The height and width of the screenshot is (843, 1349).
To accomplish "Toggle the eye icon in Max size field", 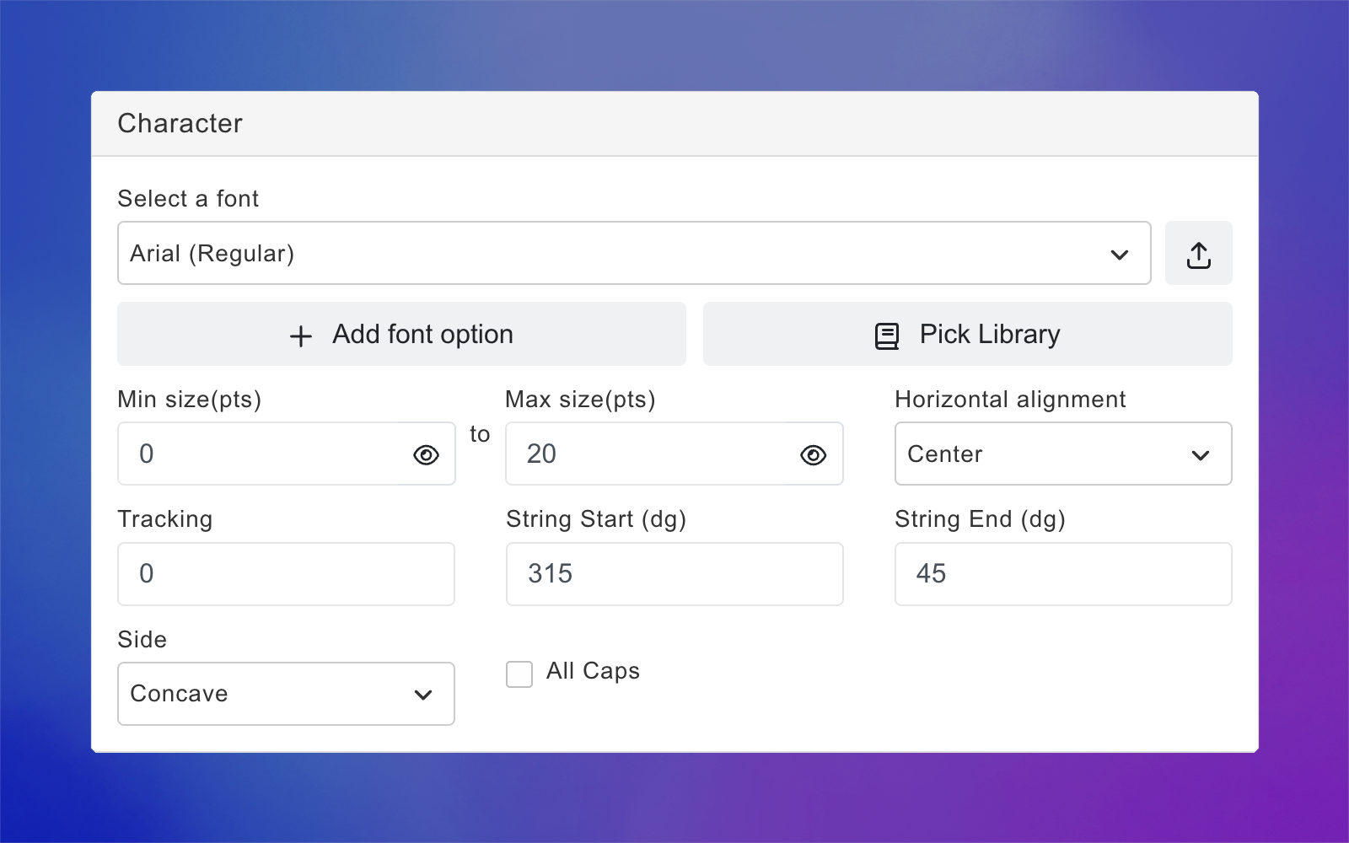I will click(813, 455).
